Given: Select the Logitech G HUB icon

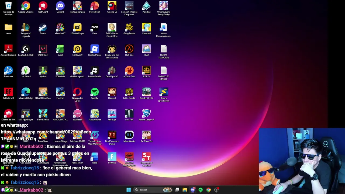Looking at the screenshot, I should point(26,51).
